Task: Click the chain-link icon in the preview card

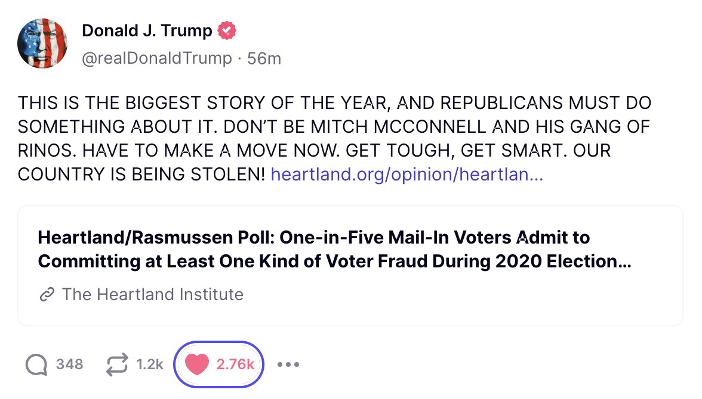Action: 47,295
